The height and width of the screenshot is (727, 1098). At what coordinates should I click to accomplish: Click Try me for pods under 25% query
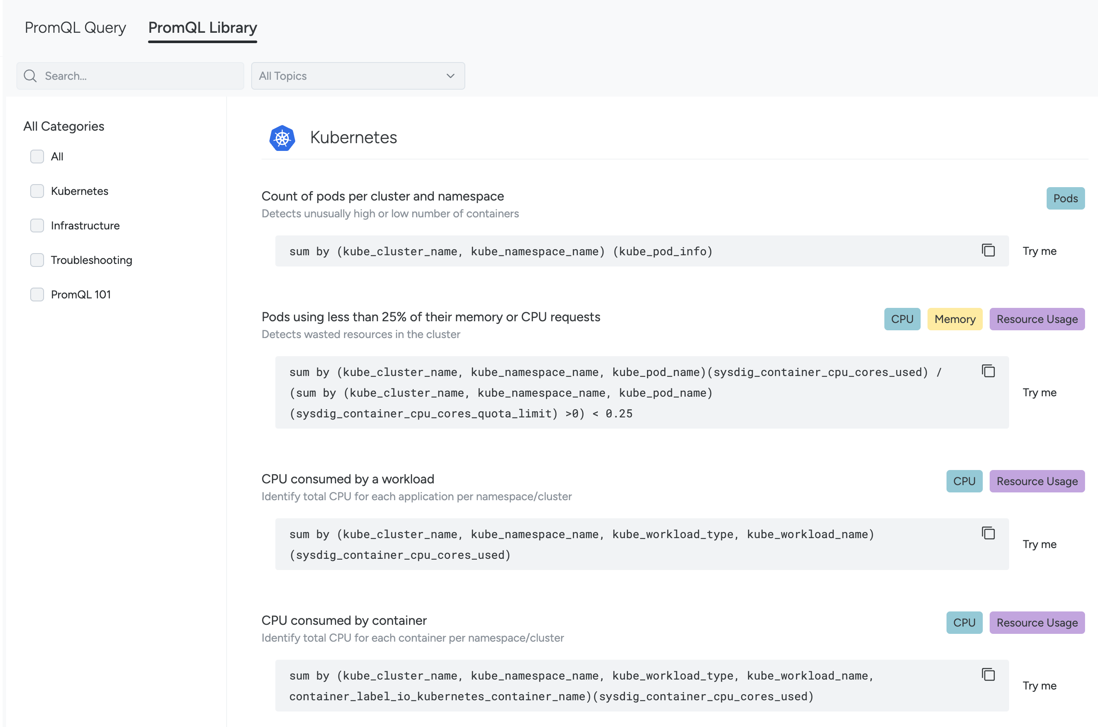point(1039,393)
